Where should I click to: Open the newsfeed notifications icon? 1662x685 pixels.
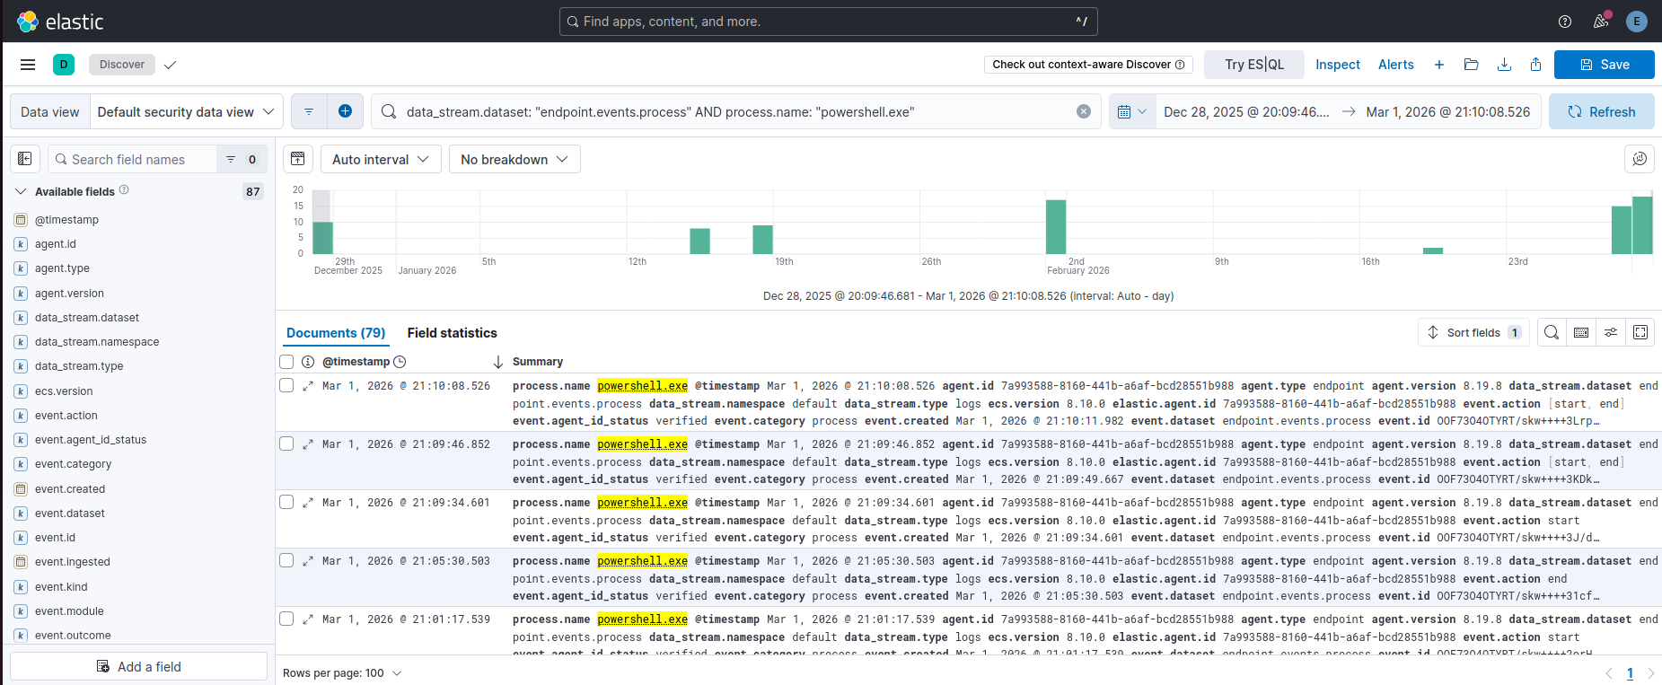coord(1601,22)
